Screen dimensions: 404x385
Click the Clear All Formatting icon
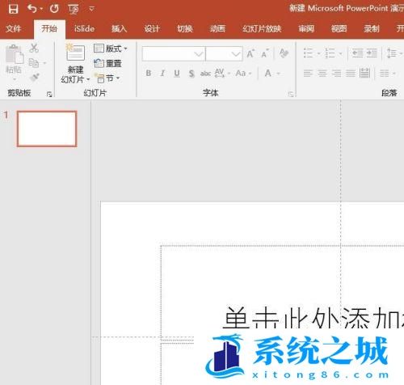pyautogui.click(x=284, y=53)
